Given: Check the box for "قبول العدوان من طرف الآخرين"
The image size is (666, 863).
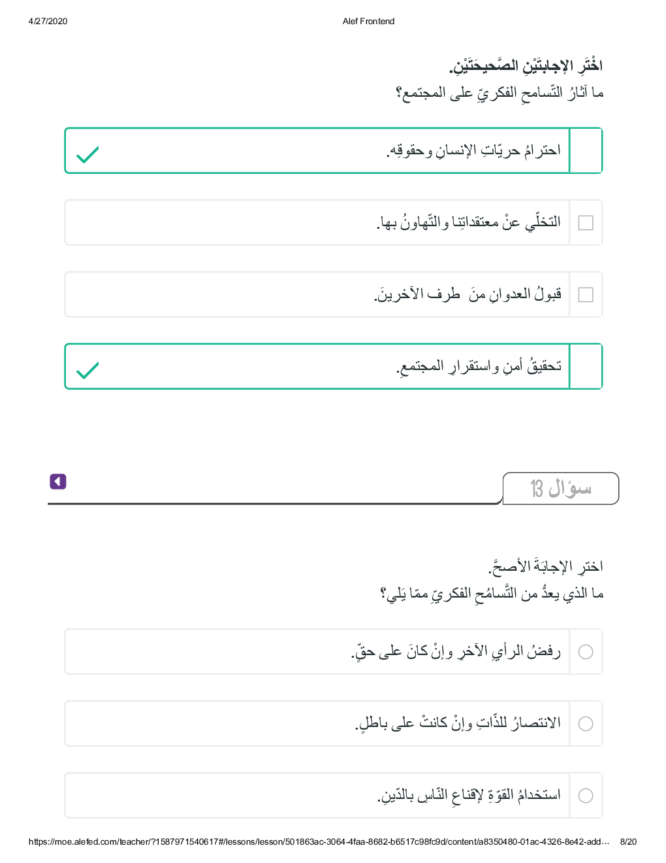Looking at the screenshot, I should pos(586,295).
